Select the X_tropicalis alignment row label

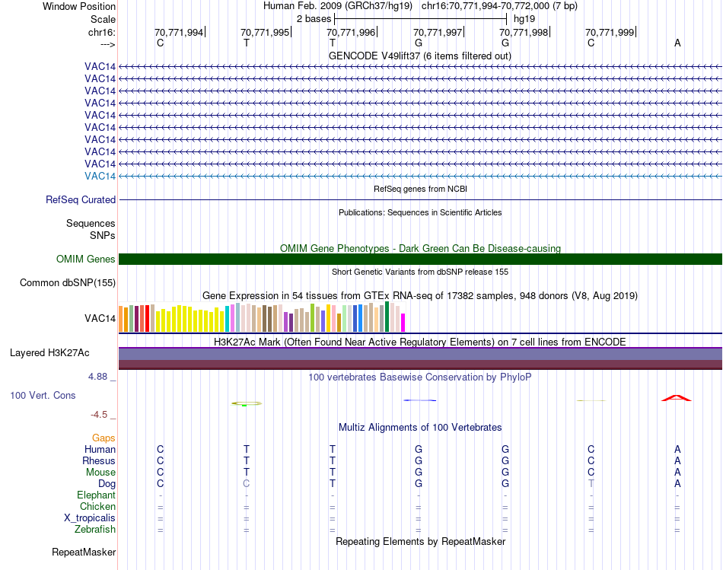point(90,518)
